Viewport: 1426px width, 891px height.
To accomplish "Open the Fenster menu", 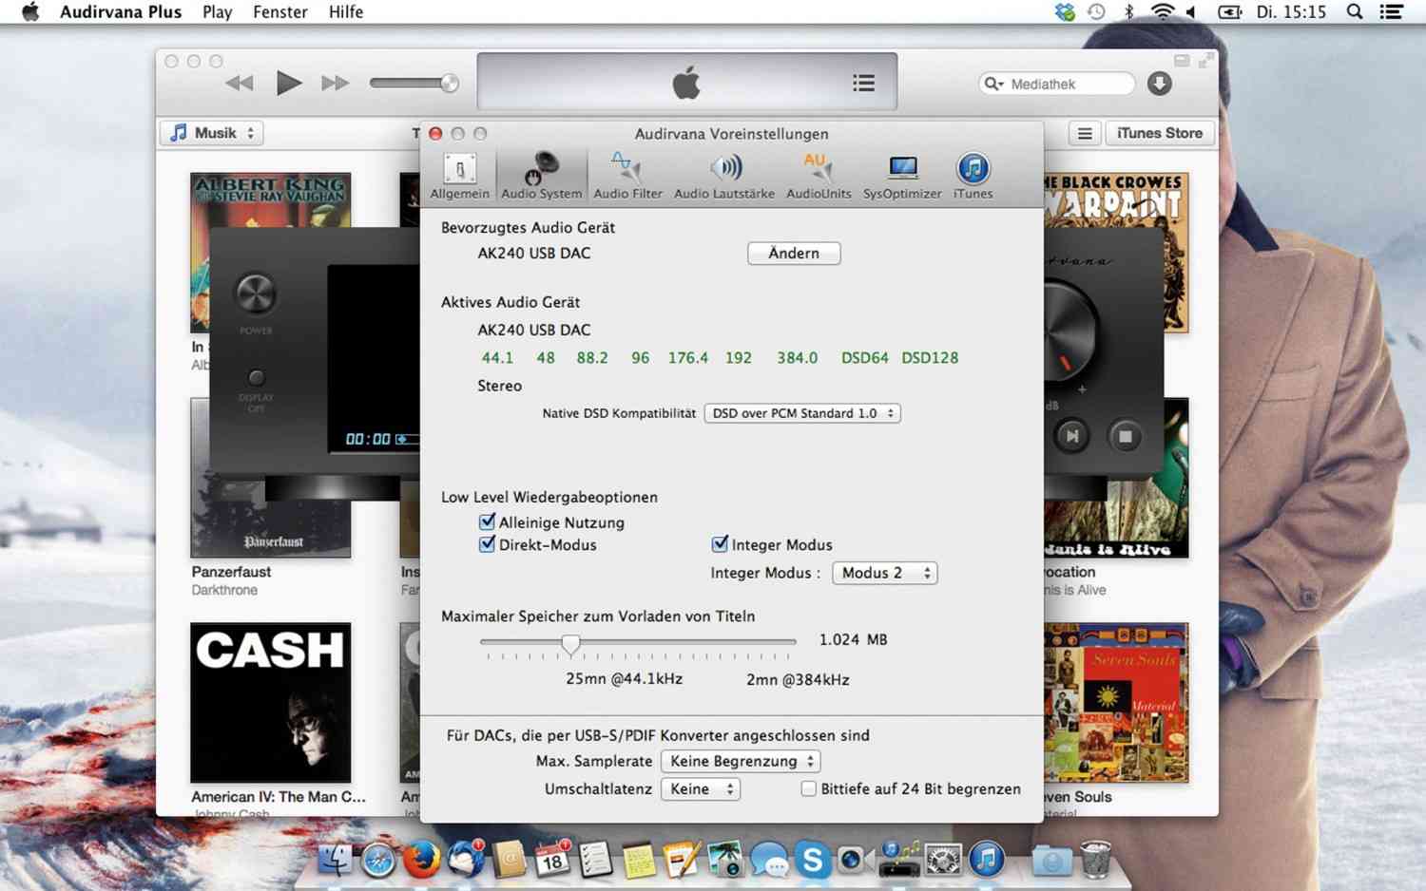I will pyautogui.click(x=280, y=12).
